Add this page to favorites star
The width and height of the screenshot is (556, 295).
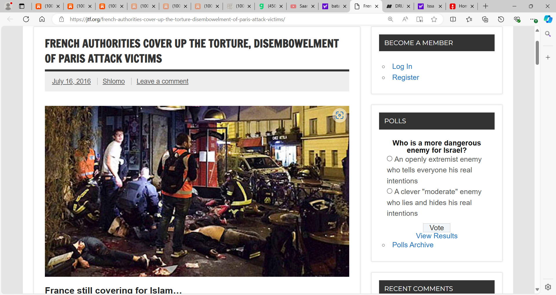coord(434,19)
